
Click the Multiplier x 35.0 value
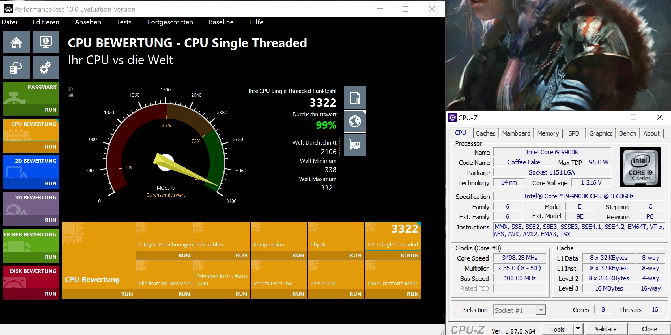(x=520, y=268)
